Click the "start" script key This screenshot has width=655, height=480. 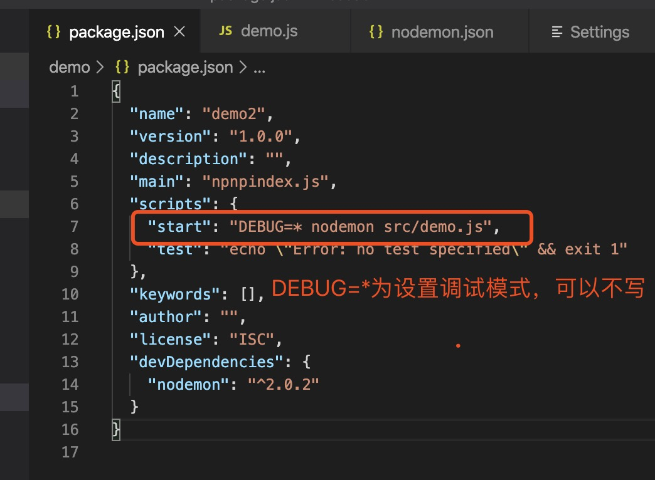click(x=179, y=227)
